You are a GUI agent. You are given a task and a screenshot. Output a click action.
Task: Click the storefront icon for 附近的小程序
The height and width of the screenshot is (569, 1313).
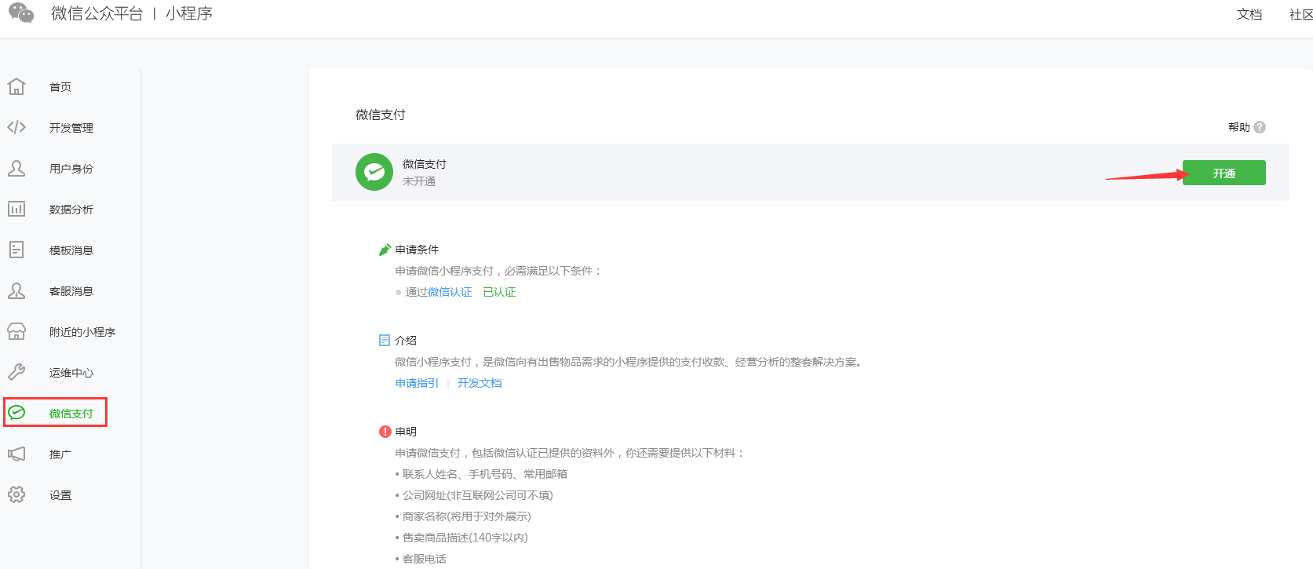coord(16,331)
